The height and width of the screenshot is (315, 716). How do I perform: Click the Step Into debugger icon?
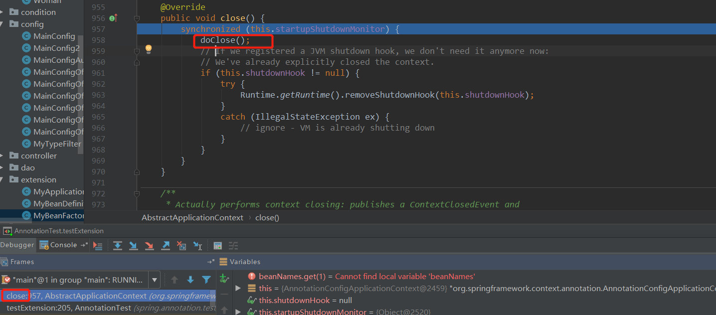(x=134, y=245)
